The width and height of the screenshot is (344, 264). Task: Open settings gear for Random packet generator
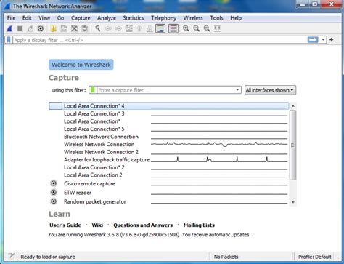(x=54, y=201)
